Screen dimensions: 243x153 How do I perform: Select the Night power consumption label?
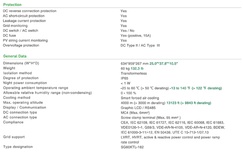pos(25,83)
